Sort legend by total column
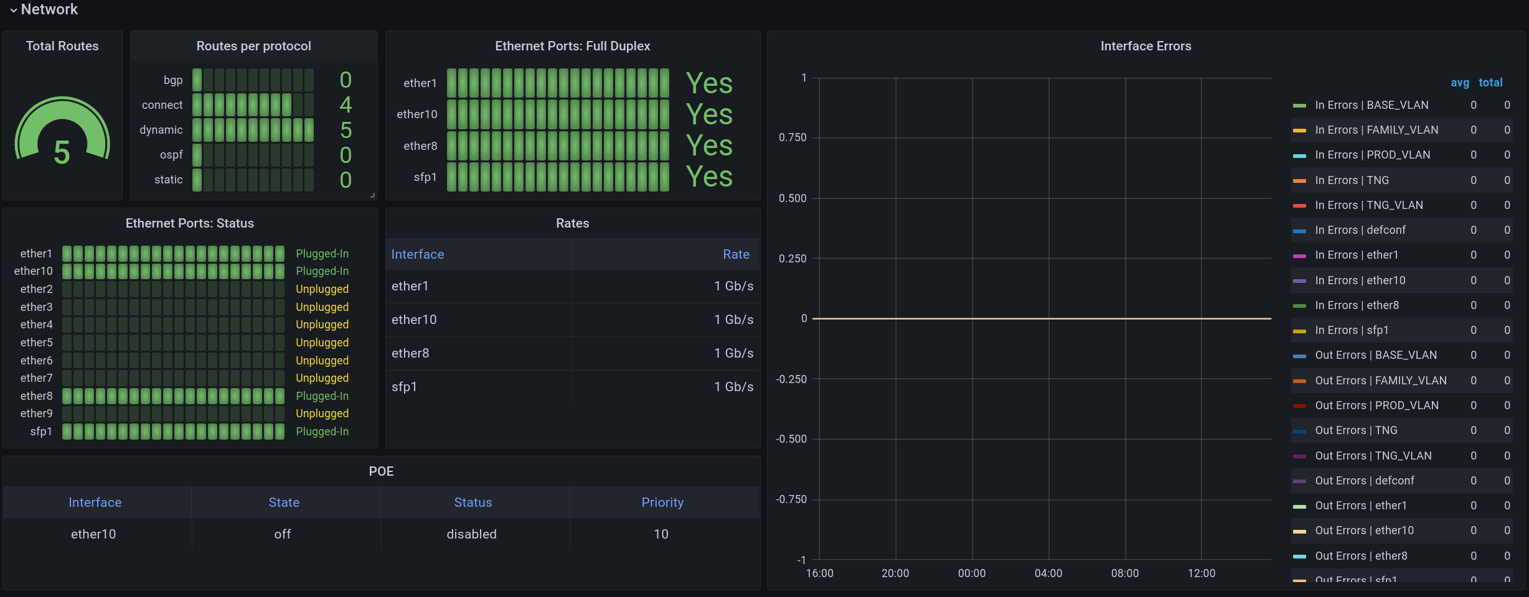This screenshot has height=597, width=1529. pyautogui.click(x=1490, y=83)
